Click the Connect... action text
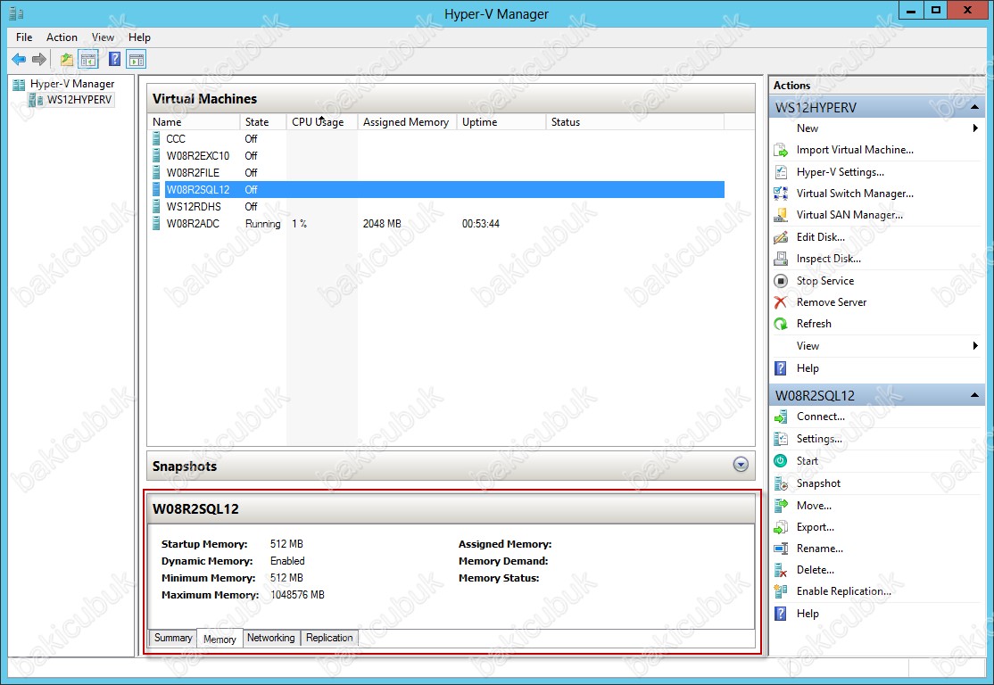The image size is (994, 685). pos(820,417)
